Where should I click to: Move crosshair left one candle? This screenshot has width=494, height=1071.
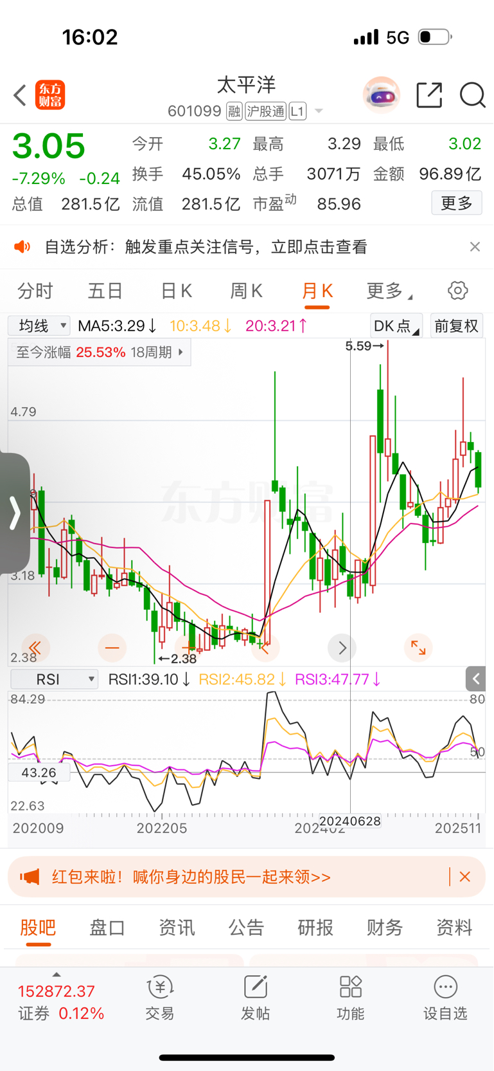pos(265,648)
